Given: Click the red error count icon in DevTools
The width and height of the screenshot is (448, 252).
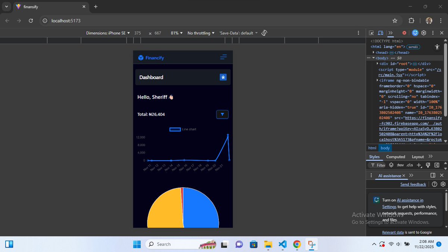Looking at the screenshot, I should [x=404, y=33].
